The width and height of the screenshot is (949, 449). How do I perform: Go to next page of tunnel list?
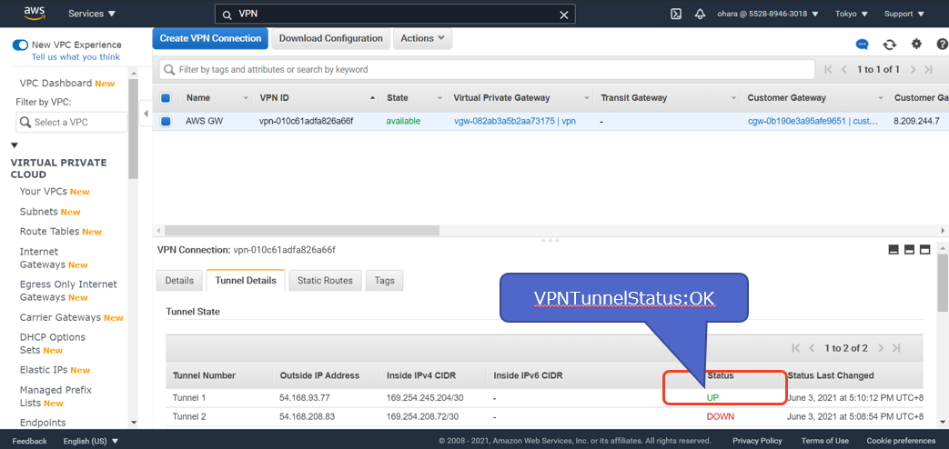881,348
